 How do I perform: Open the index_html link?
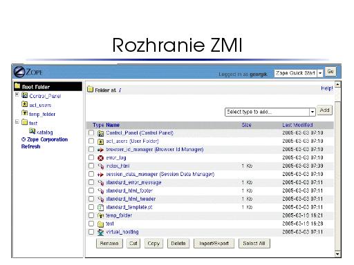[118, 166]
